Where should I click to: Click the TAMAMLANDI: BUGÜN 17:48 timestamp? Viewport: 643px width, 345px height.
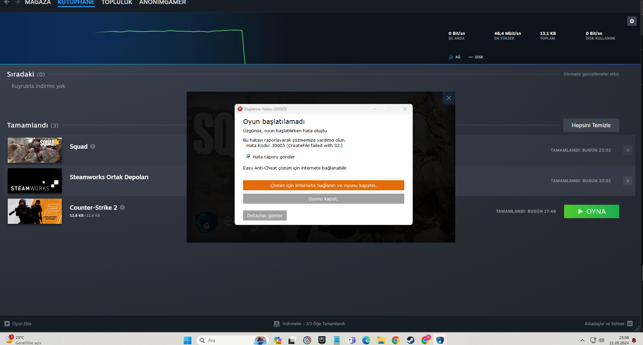[x=526, y=211]
